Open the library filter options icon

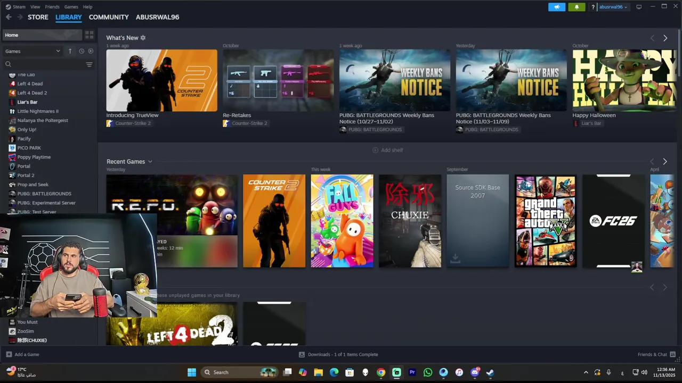coord(89,64)
